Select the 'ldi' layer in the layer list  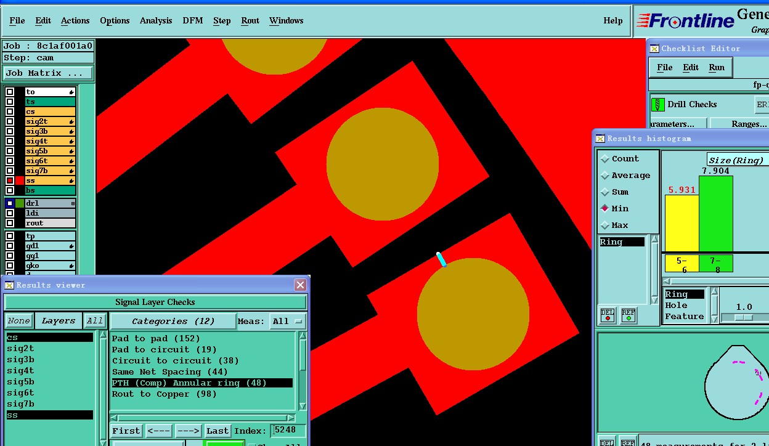click(x=50, y=213)
